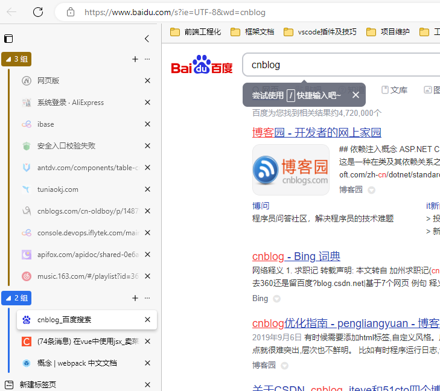Image resolution: width=440 pixels, height=391 pixels.
Task: Close the console.devops.iflytek.com tab
Action: pyautogui.click(x=147, y=233)
